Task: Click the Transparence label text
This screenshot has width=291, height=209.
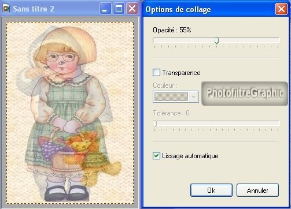Action: [181, 73]
